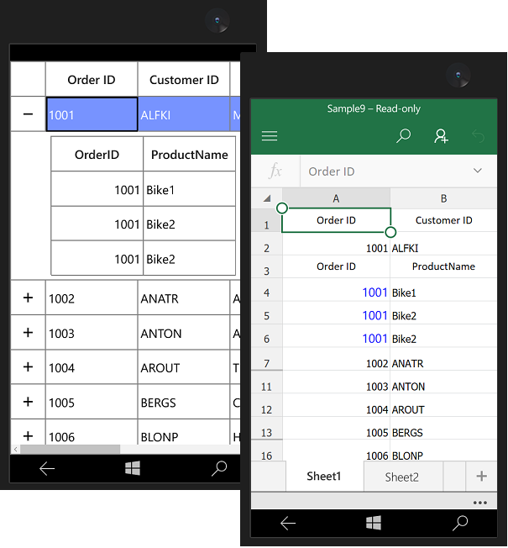Select Bike1 cell in Excel

[443, 290]
